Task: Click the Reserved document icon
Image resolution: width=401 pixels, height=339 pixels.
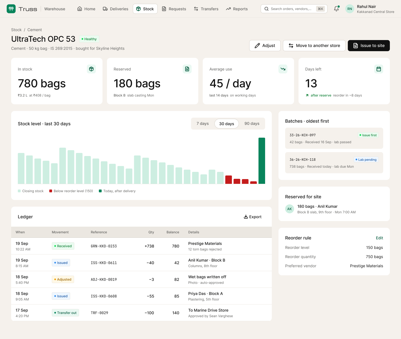Action: point(187,69)
